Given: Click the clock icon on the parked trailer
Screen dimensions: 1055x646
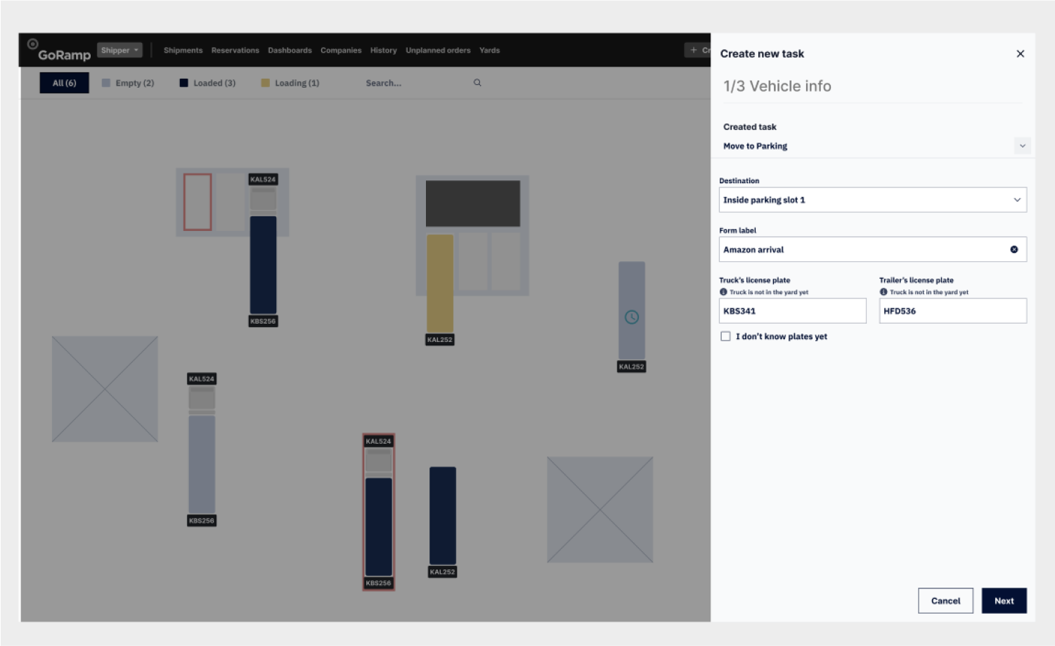Looking at the screenshot, I should [x=631, y=317].
